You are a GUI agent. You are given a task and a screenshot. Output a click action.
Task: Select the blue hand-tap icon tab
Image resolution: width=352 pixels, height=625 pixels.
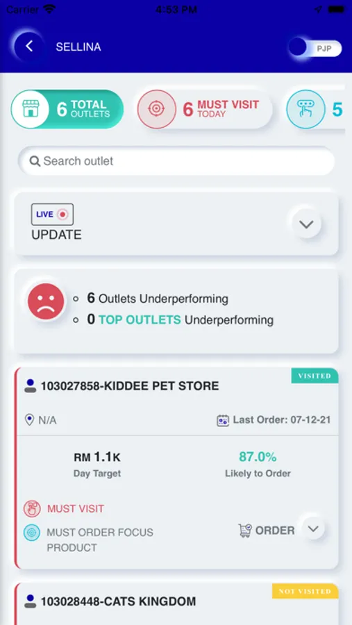point(305,109)
